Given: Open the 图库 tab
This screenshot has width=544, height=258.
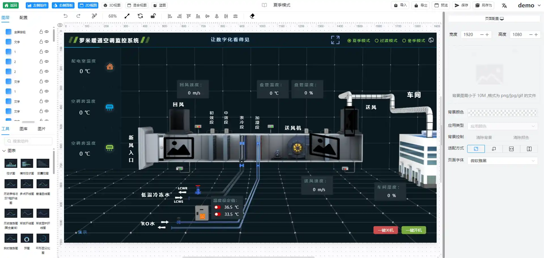Looking at the screenshot, I should 24,129.
